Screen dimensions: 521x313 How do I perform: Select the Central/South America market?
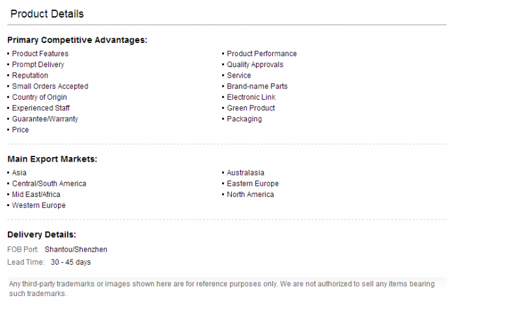coord(49,184)
